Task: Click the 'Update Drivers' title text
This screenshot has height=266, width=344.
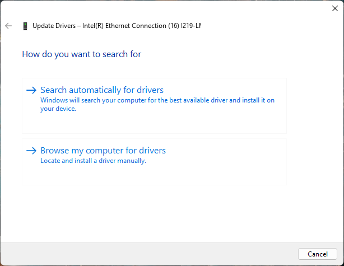Action: pos(55,26)
